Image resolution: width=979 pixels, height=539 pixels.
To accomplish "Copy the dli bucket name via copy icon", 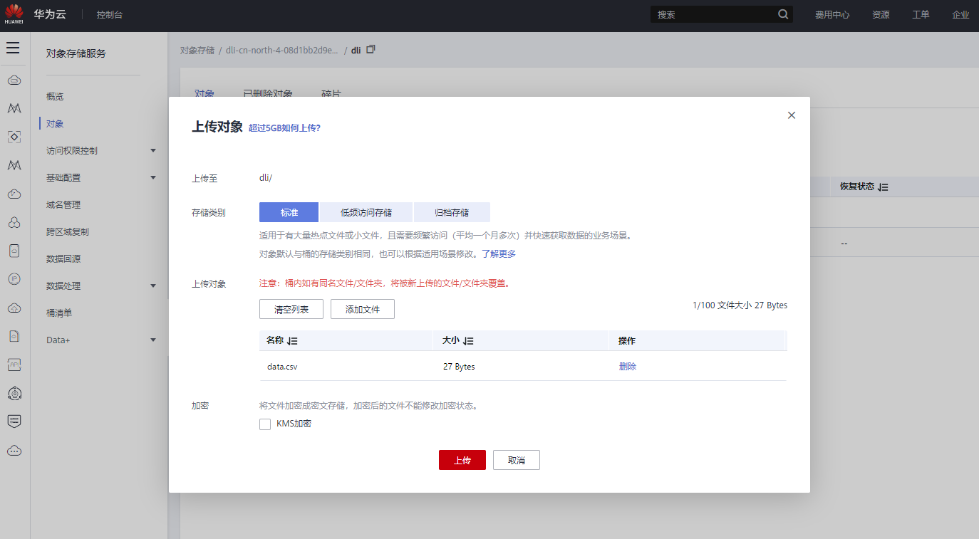I will (371, 50).
